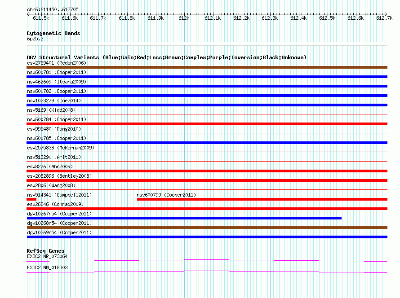Select the red nsv600799 loss bar

click(262, 199)
